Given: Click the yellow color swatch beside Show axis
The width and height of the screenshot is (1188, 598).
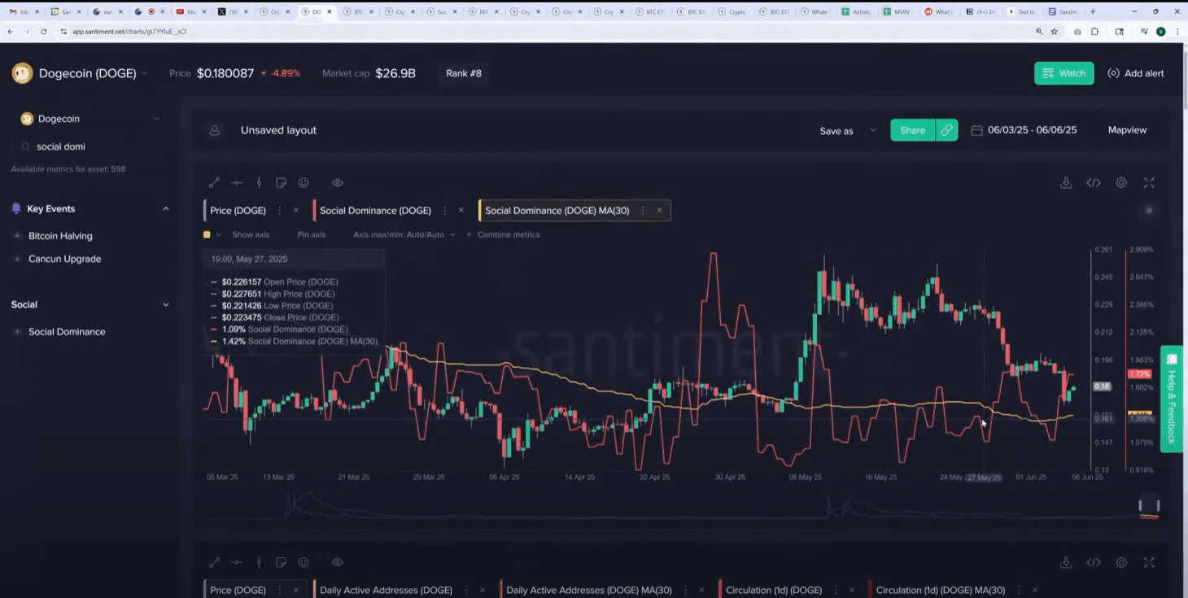Looking at the screenshot, I should (207, 234).
